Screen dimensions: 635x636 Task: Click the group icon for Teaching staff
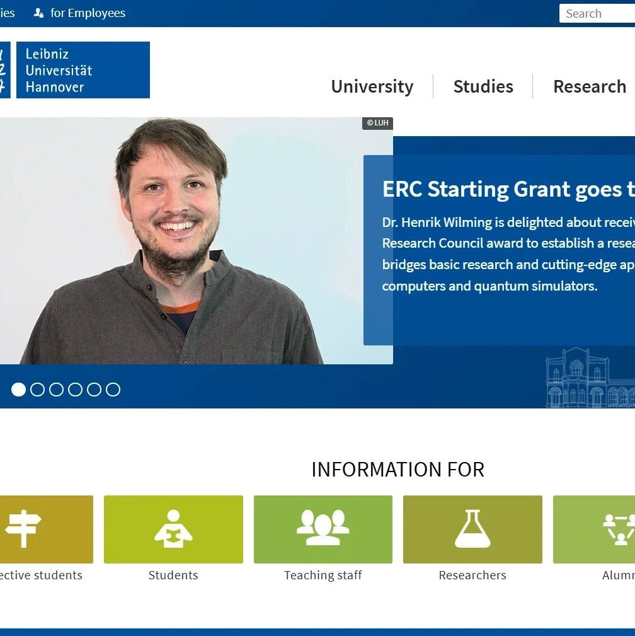click(323, 528)
